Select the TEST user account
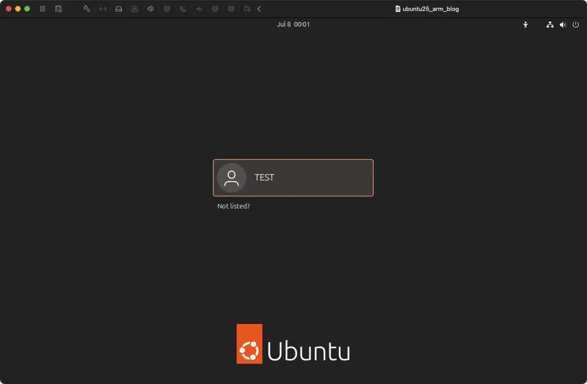587x384 pixels. point(293,177)
